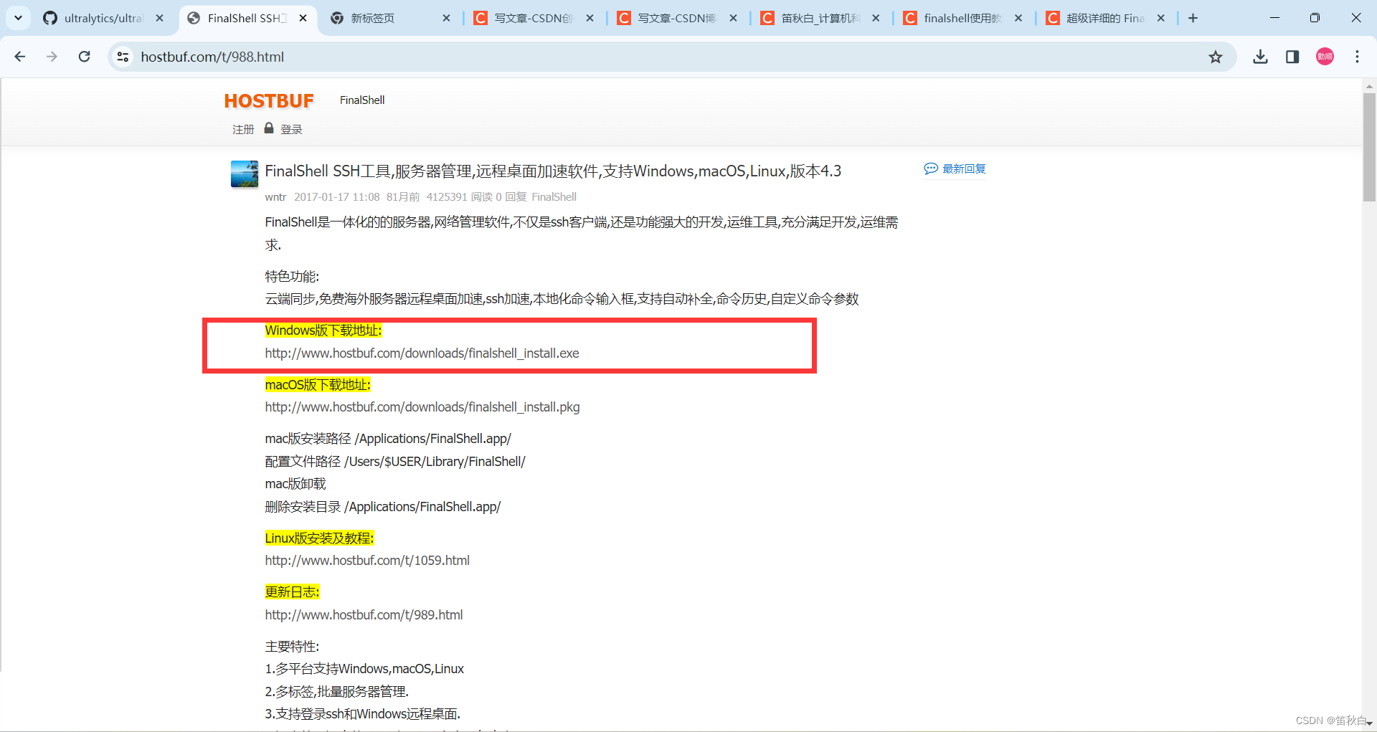This screenshot has height=732, width=1377.
Task: Open a new browser tab
Action: 1193,18
